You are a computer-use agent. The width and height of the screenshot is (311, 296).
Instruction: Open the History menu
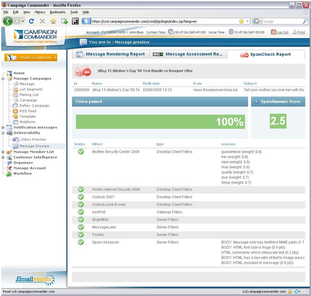(40, 12)
